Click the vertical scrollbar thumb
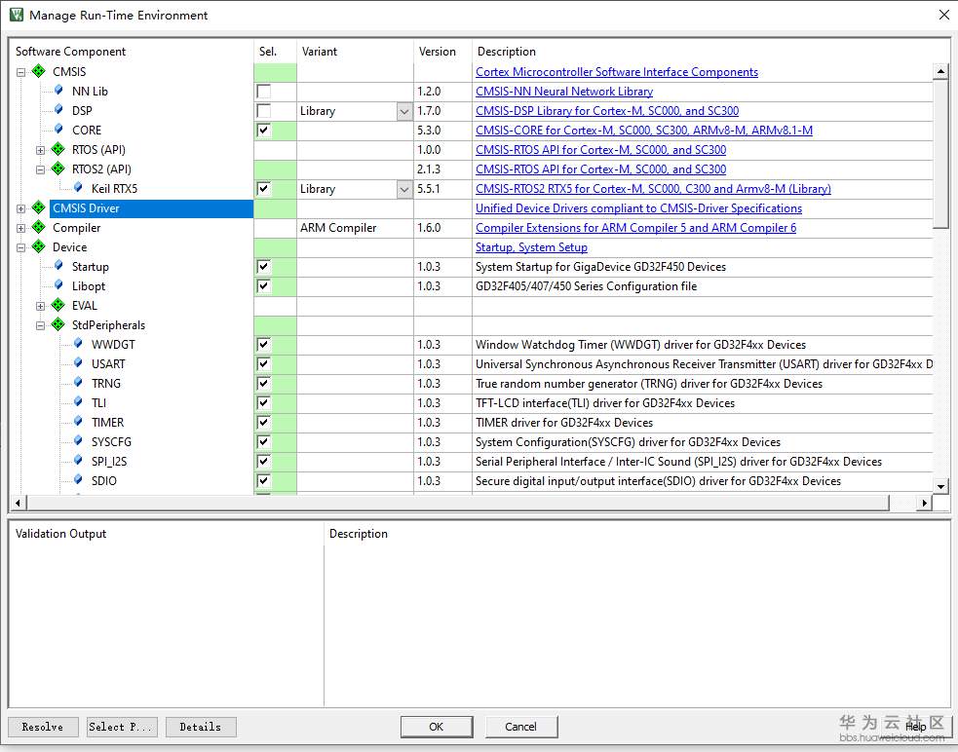This screenshot has height=752, width=958. point(940,154)
